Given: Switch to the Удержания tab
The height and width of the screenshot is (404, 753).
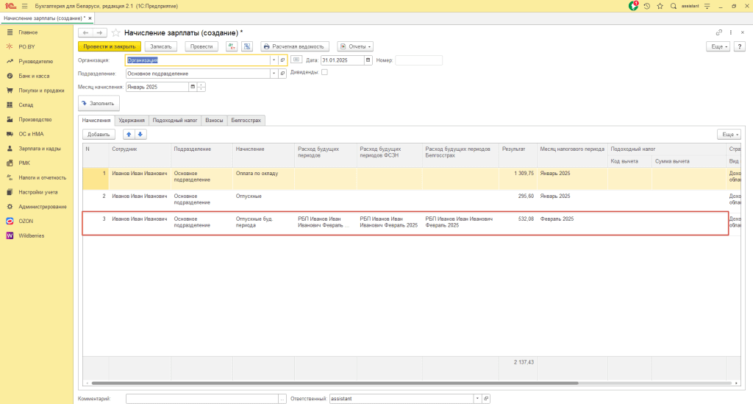Looking at the screenshot, I should click(x=132, y=121).
